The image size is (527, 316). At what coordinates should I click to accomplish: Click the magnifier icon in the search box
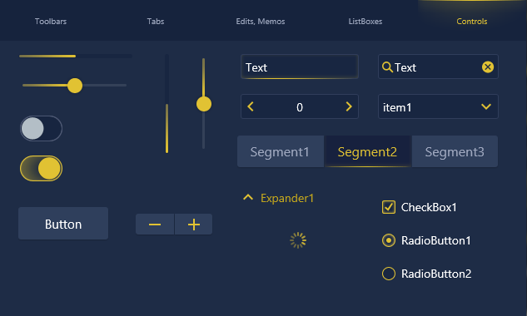pos(387,67)
